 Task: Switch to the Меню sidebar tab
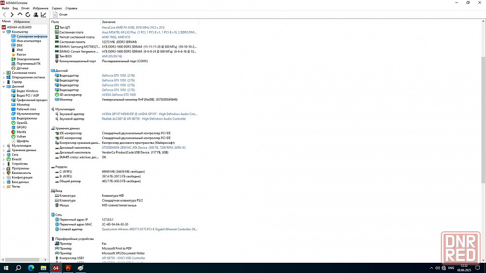(6, 21)
